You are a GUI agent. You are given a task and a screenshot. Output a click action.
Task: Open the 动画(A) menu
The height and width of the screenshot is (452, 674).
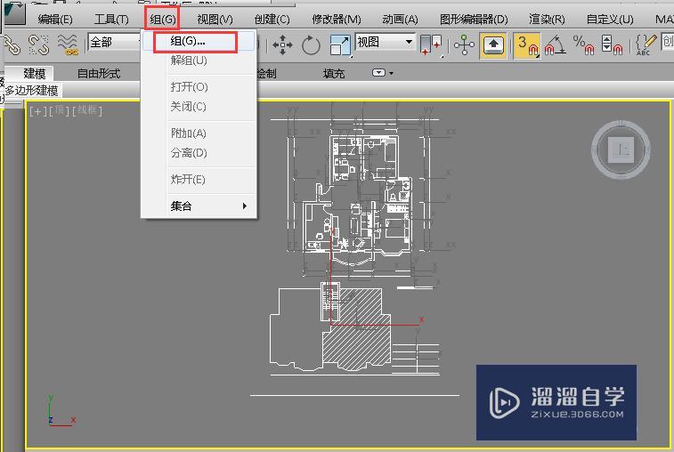(x=400, y=20)
